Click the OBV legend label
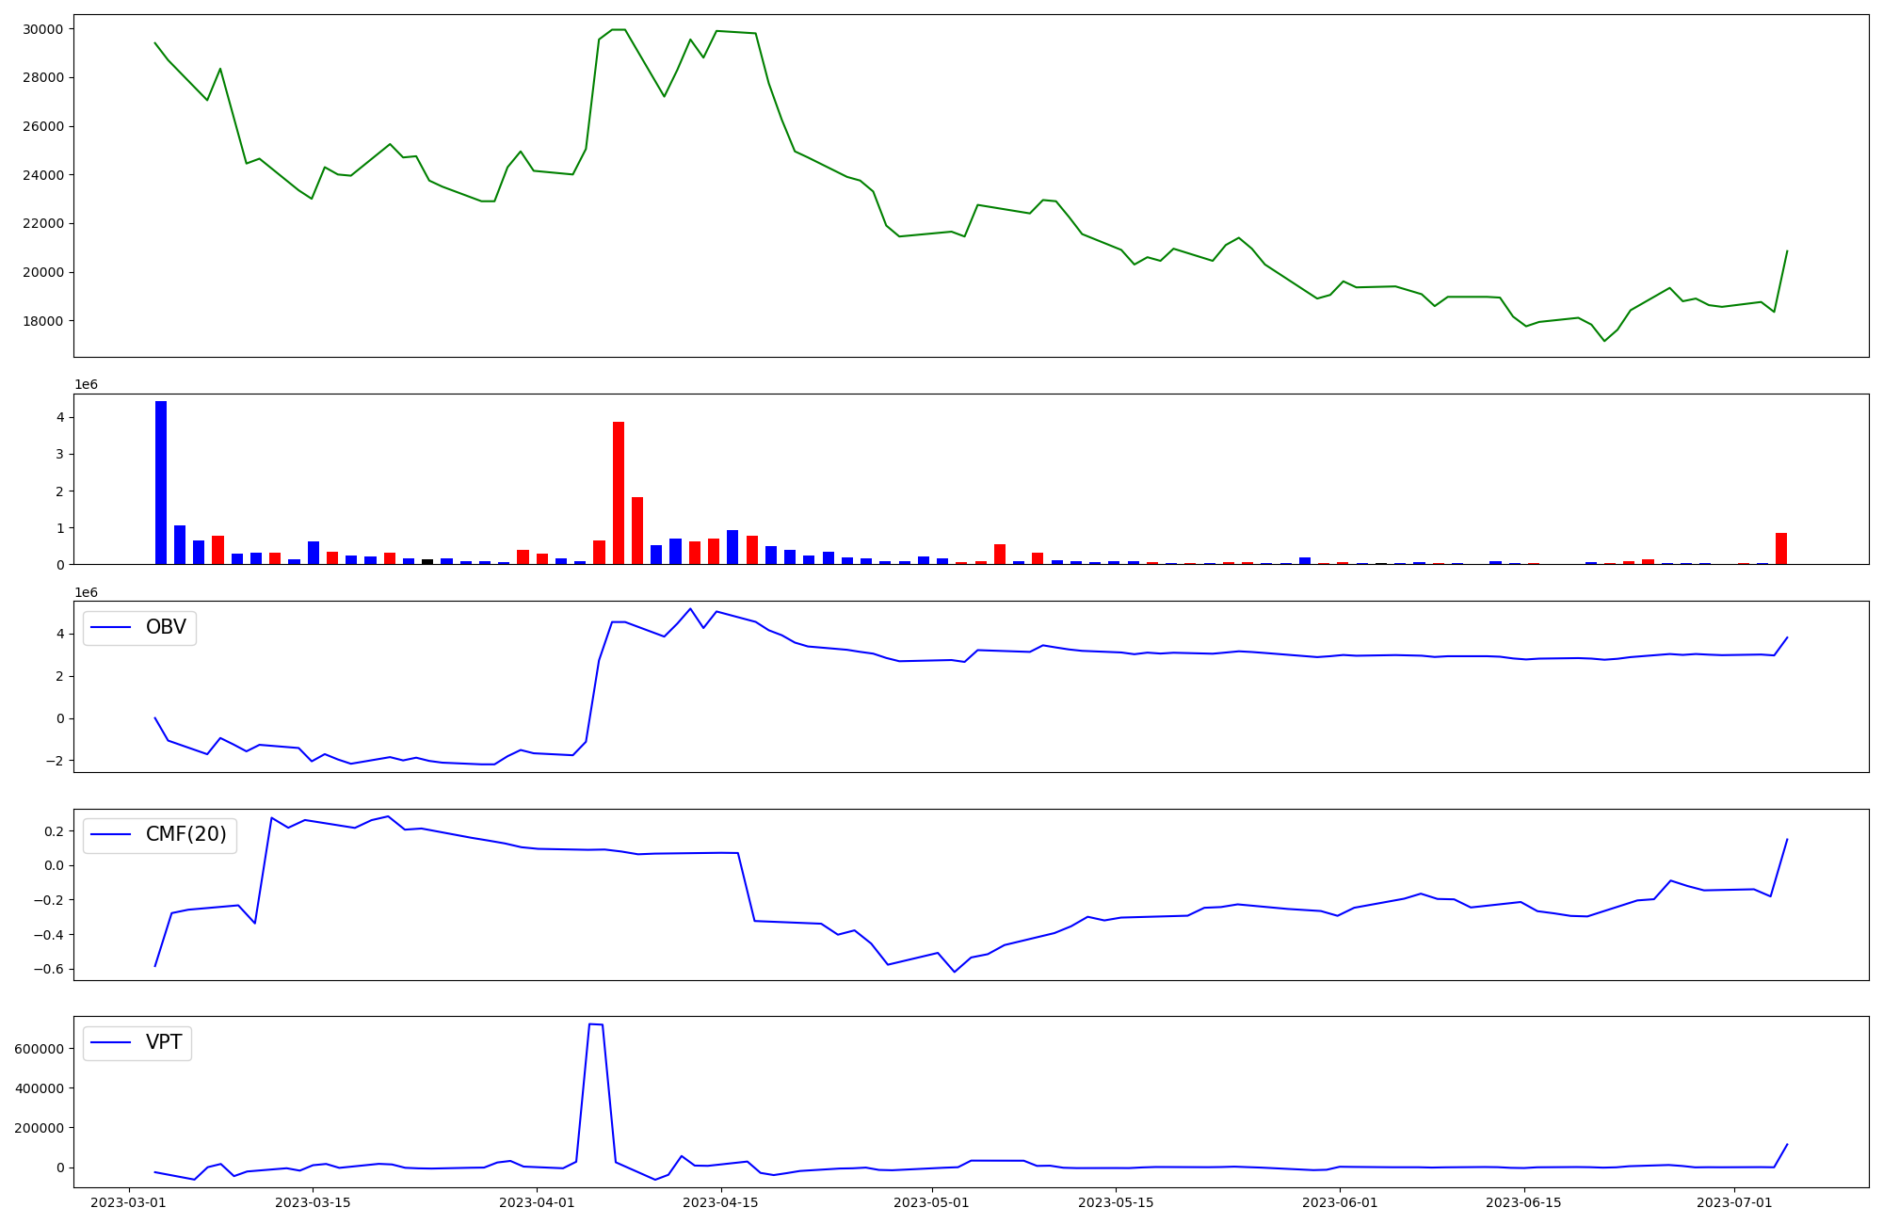This screenshot has width=1883, height=1224. pos(166,627)
